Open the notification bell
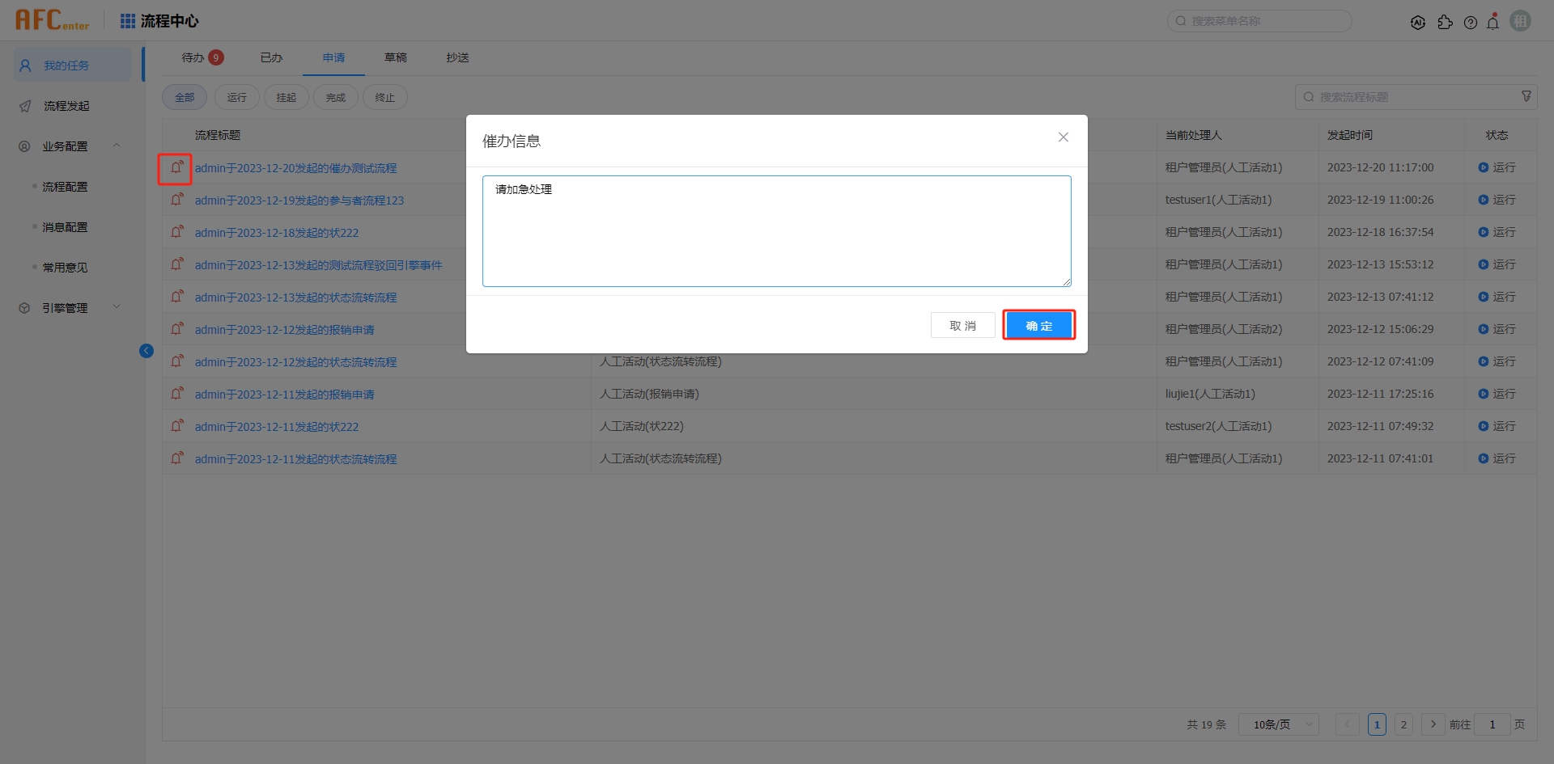This screenshot has width=1554, height=764. click(x=1493, y=22)
